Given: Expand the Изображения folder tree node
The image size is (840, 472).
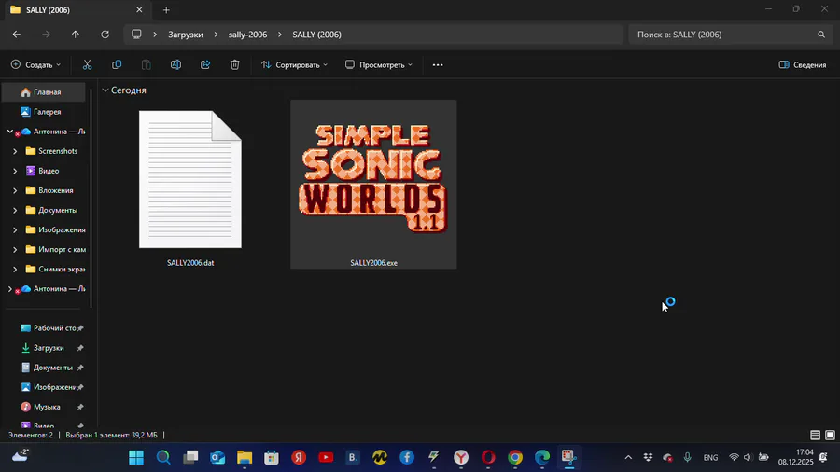Looking at the screenshot, I should pyautogui.click(x=15, y=230).
